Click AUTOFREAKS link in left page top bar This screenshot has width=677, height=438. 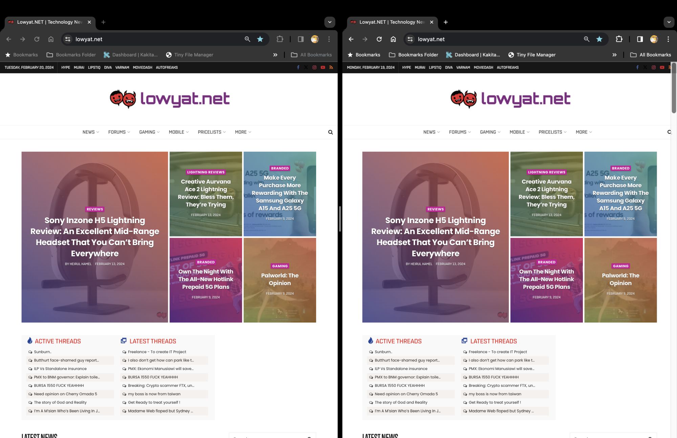[x=167, y=67]
